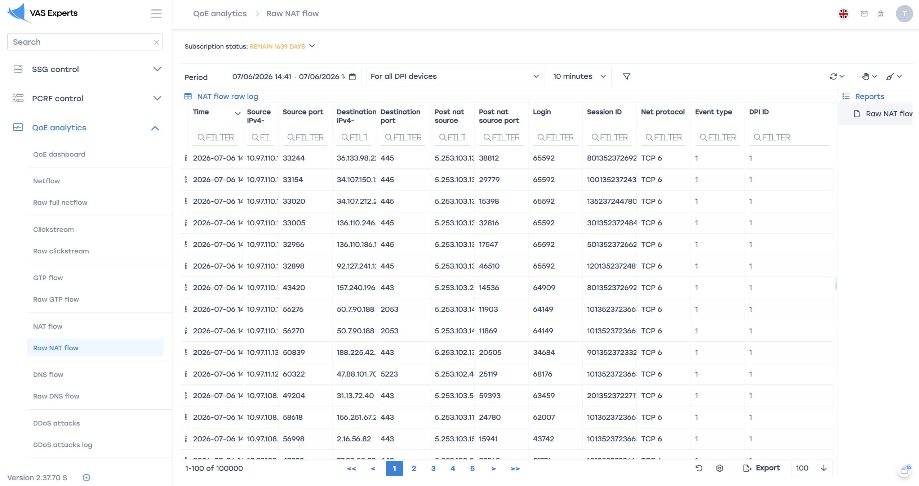
Task: Change language via UK flag icon
Action: (843, 14)
